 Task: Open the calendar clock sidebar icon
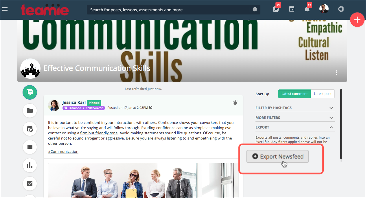[30, 129]
